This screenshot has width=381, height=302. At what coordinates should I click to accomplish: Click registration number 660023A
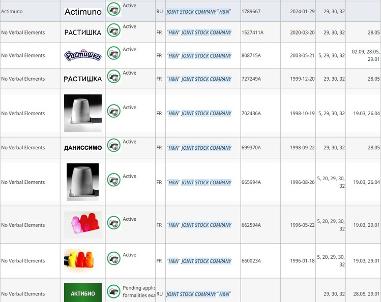[x=251, y=261]
